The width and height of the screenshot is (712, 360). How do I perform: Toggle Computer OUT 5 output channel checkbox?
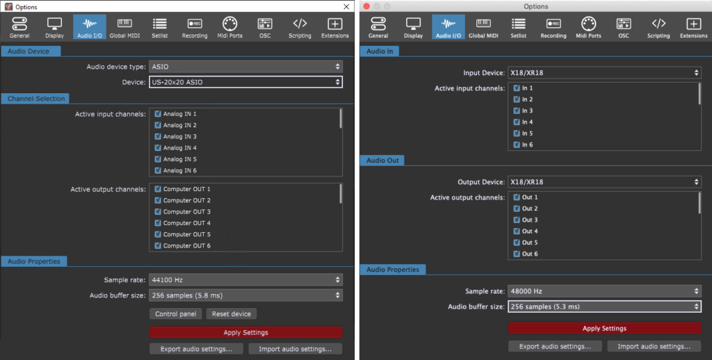(x=158, y=234)
